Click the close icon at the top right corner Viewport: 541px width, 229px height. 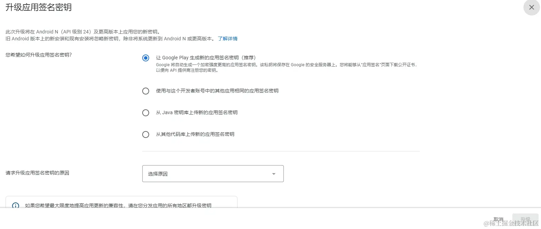(531, 7)
